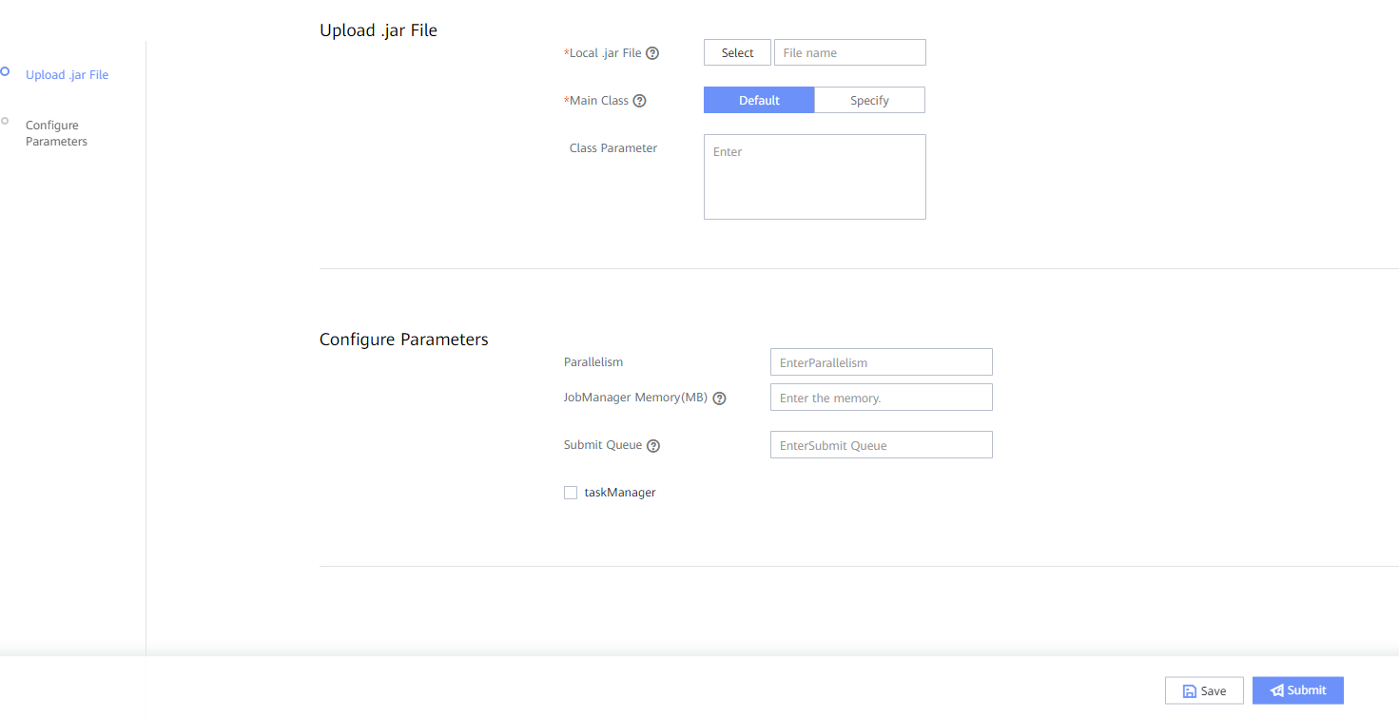Focus the File name input field
This screenshot has height=719, width=1399.
tap(850, 52)
